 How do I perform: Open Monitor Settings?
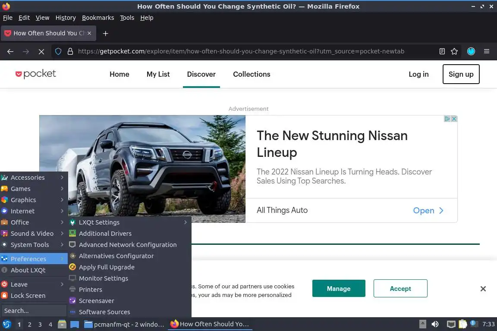(x=129, y=278)
